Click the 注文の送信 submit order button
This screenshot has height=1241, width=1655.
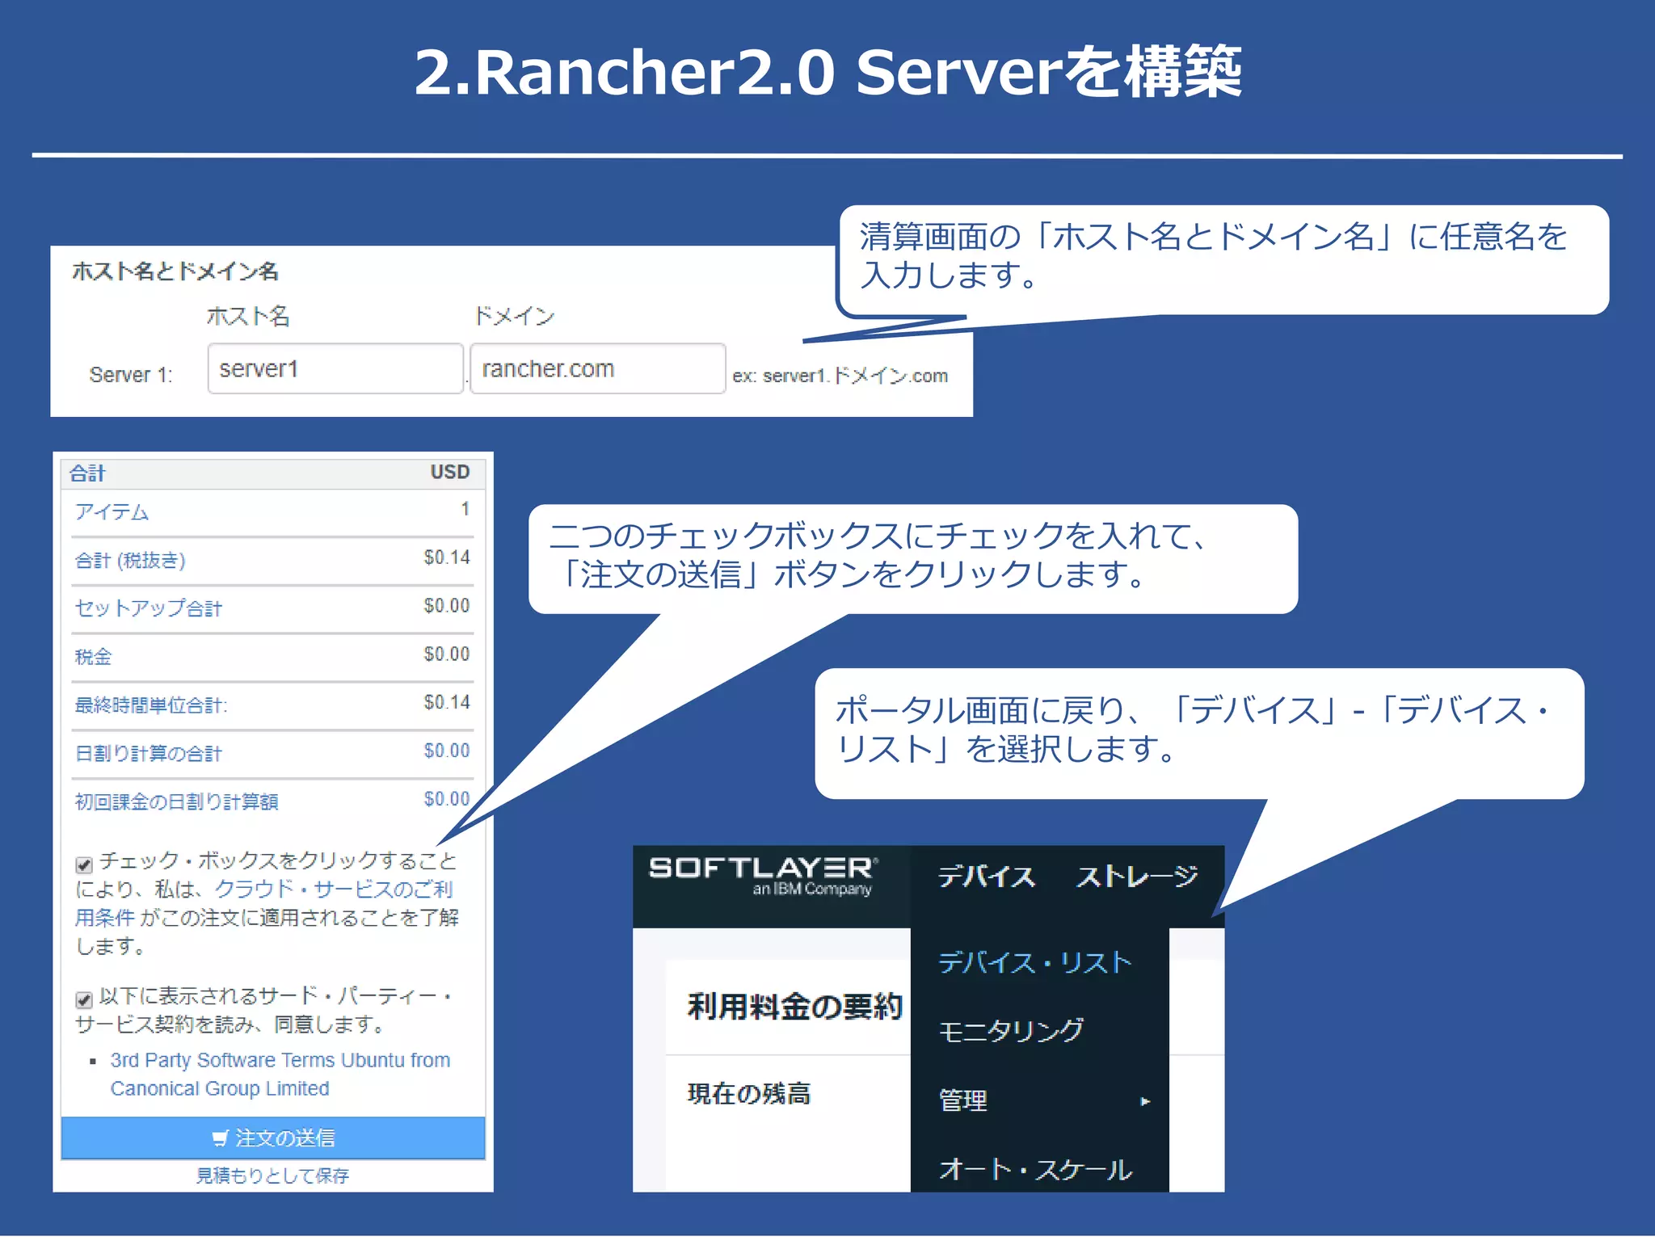pos(273,1138)
